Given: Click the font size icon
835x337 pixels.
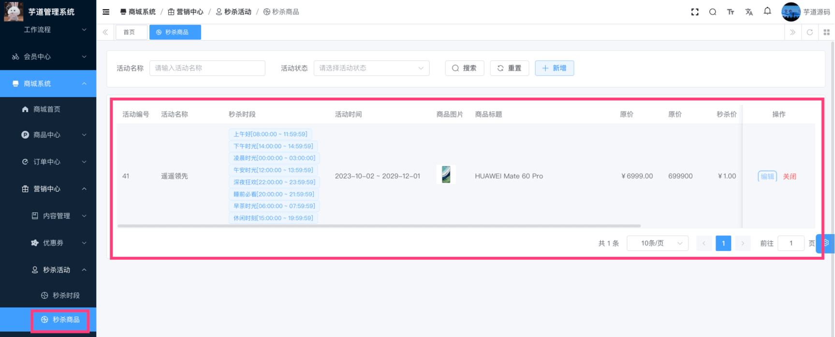Looking at the screenshot, I should pos(731,12).
